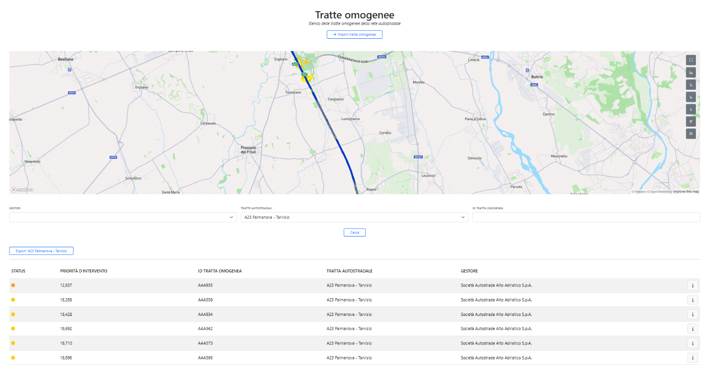Click the Mapbox logo on the map
The image size is (709, 365).
[22, 190]
